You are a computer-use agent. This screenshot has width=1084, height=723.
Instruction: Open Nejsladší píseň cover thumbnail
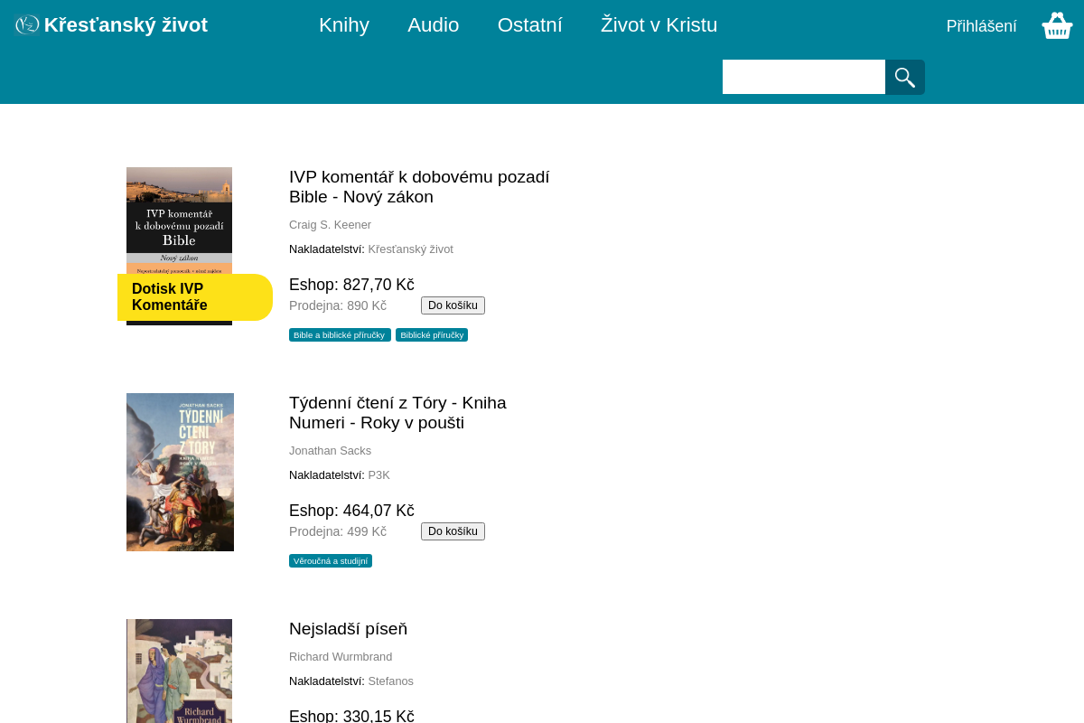click(x=179, y=671)
